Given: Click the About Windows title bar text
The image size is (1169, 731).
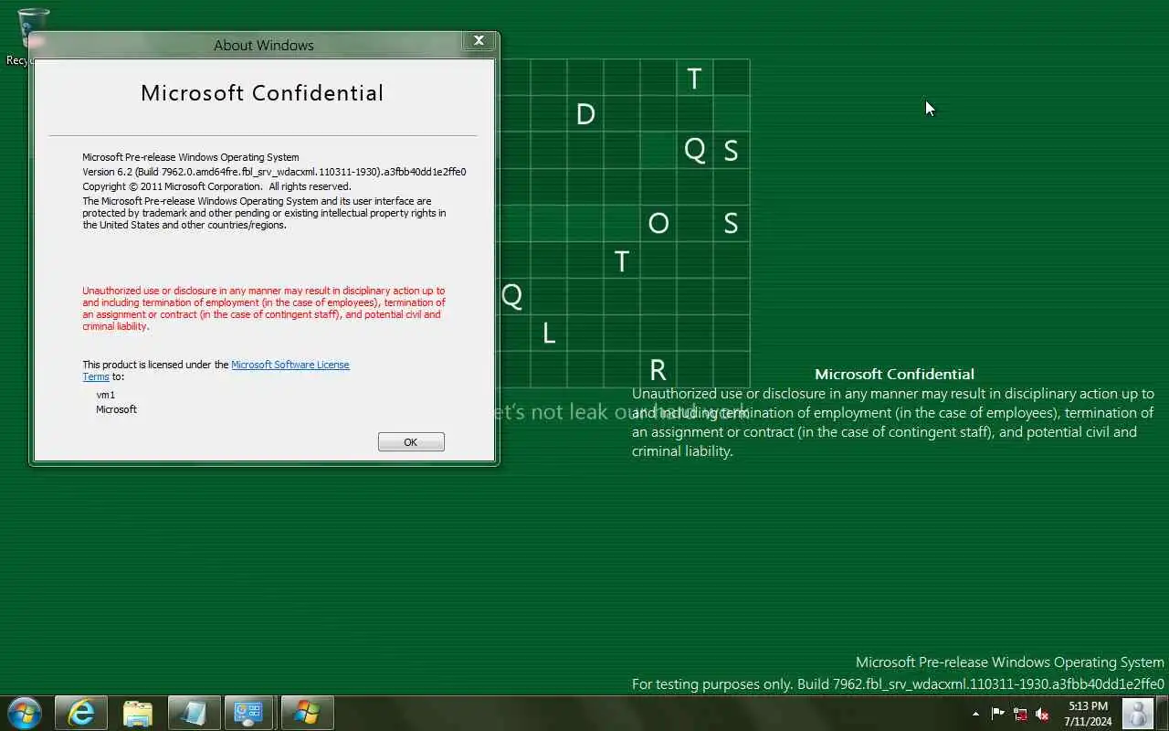Looking at the screenshot, I should tap(264, 45).
